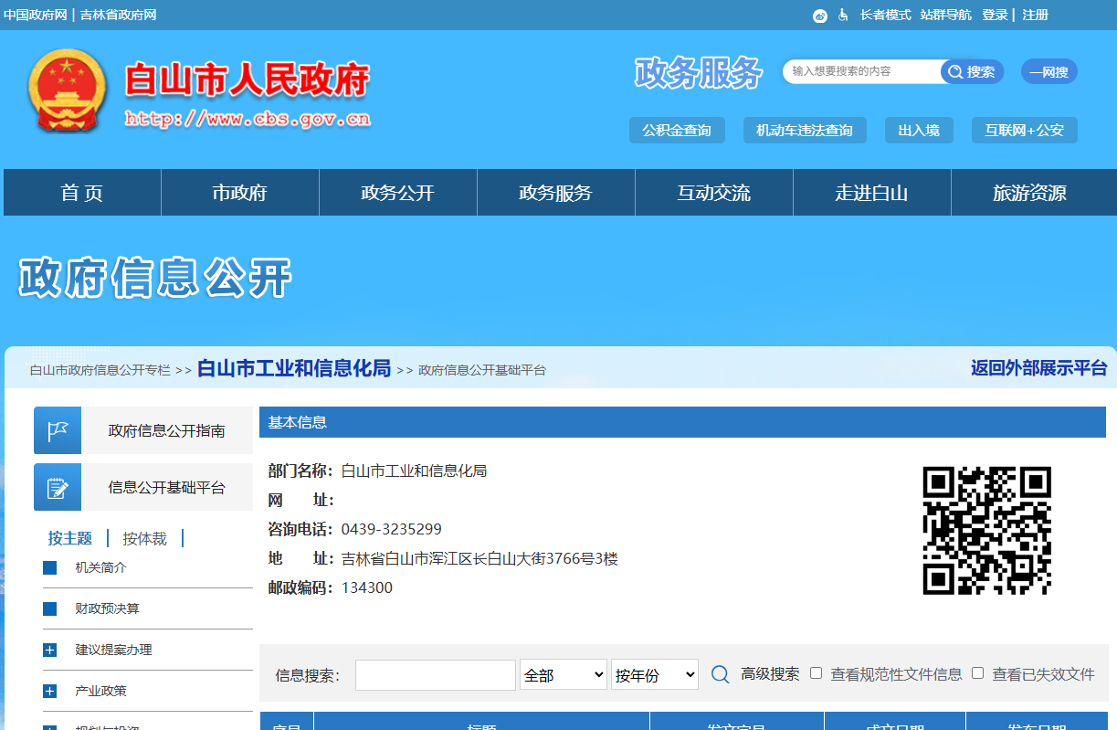Click the QR code image
1117x730 pixels.
click(x=987, y=529)
